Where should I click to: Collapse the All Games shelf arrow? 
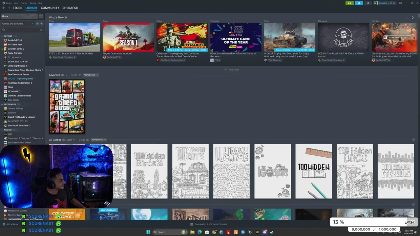point(413,140)
